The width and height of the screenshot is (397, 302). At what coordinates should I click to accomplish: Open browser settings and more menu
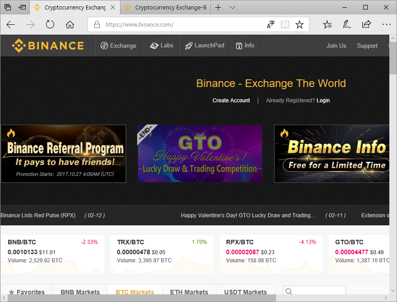386,24
